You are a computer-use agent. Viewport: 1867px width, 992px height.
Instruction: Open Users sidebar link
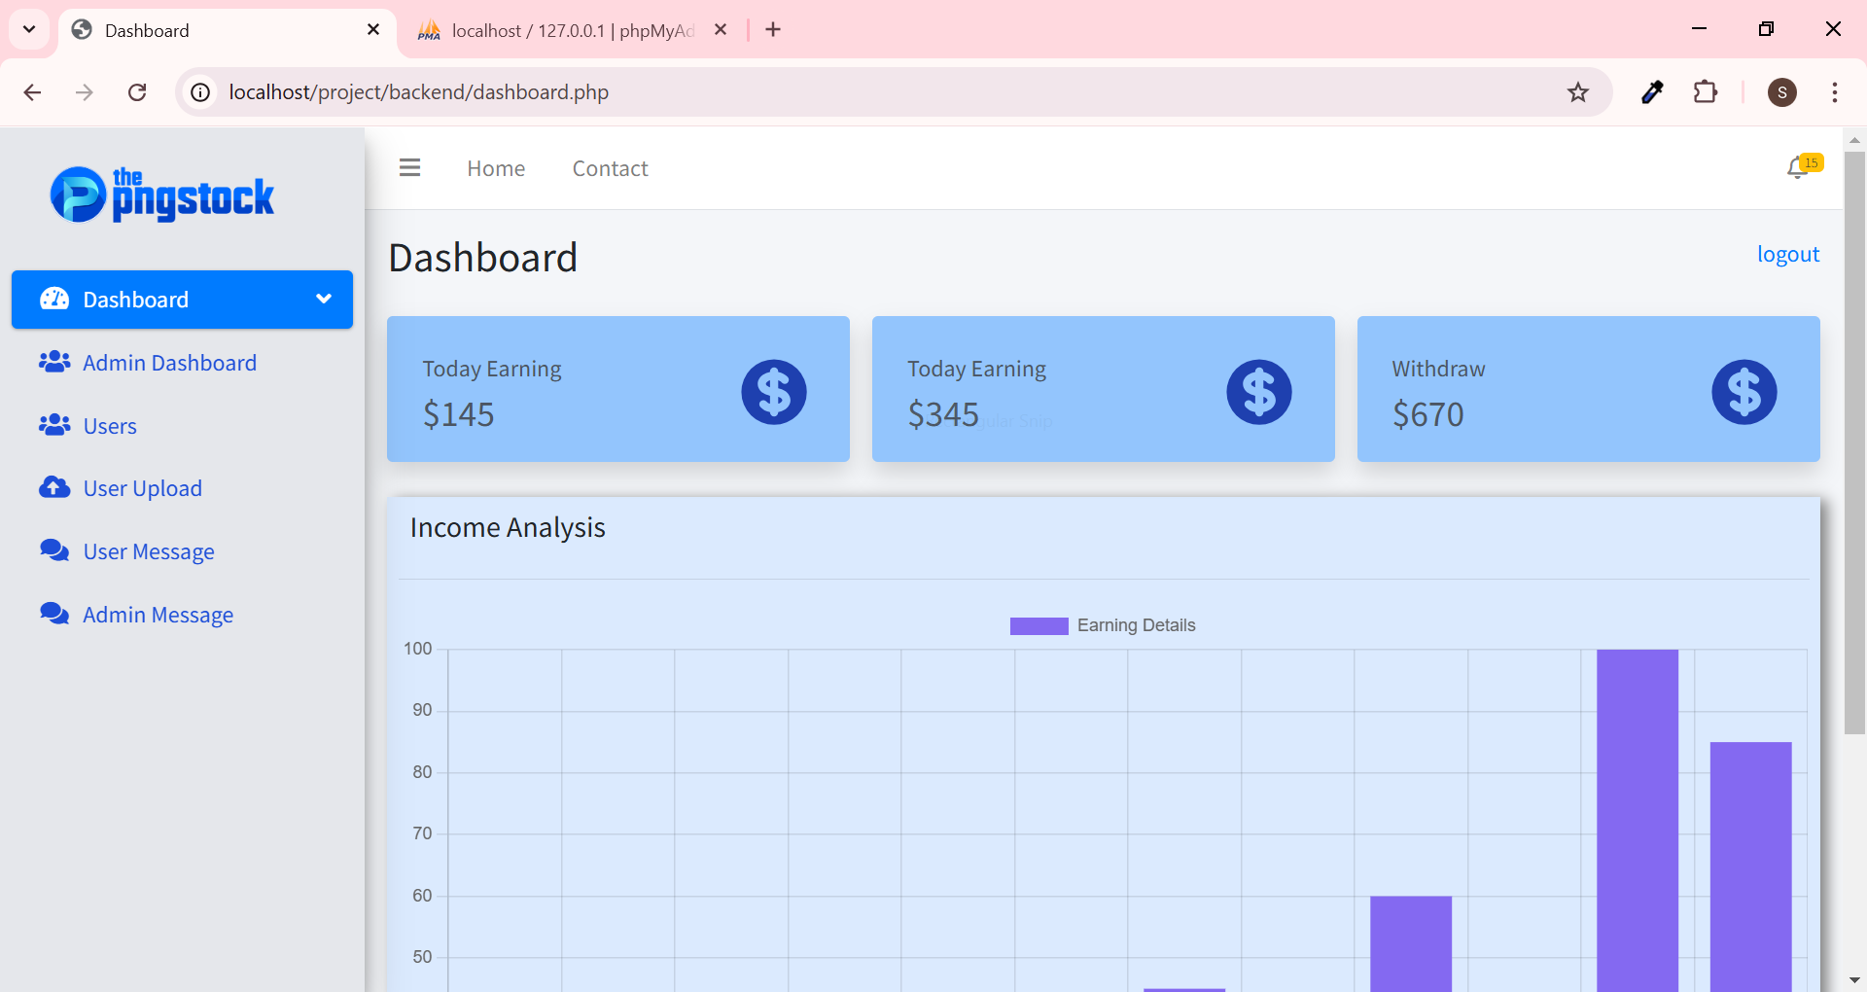(110, 426)
